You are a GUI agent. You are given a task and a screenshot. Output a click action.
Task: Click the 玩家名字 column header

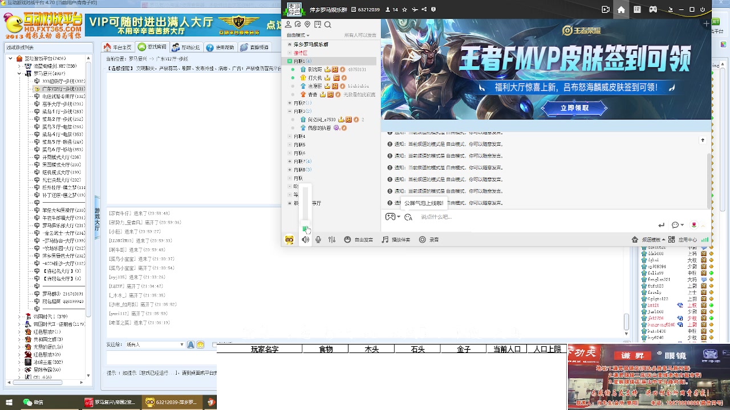[x=264, y=349]
